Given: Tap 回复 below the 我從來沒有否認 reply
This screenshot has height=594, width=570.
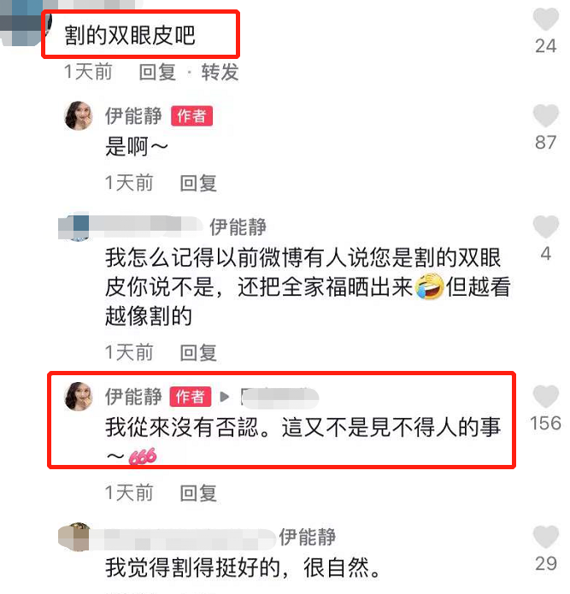Looking at the screenshot, I should [x=198, y=493].
